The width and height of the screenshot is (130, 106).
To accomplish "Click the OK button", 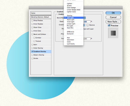I will point(113,13).
